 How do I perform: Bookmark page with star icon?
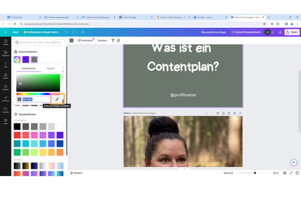pos(264,24)
